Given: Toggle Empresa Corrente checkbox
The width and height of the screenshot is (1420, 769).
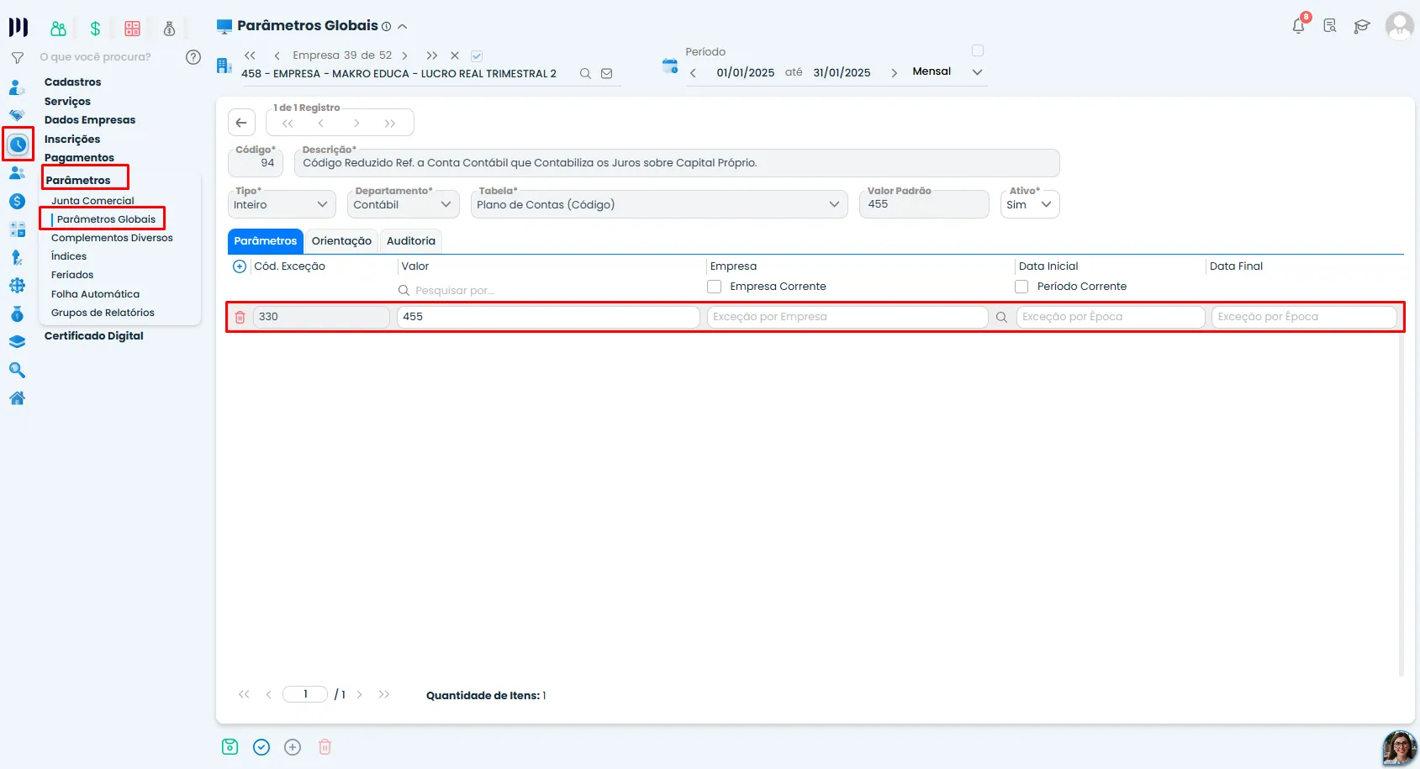Looking at the screenshot, I should [x=715, y=287].
